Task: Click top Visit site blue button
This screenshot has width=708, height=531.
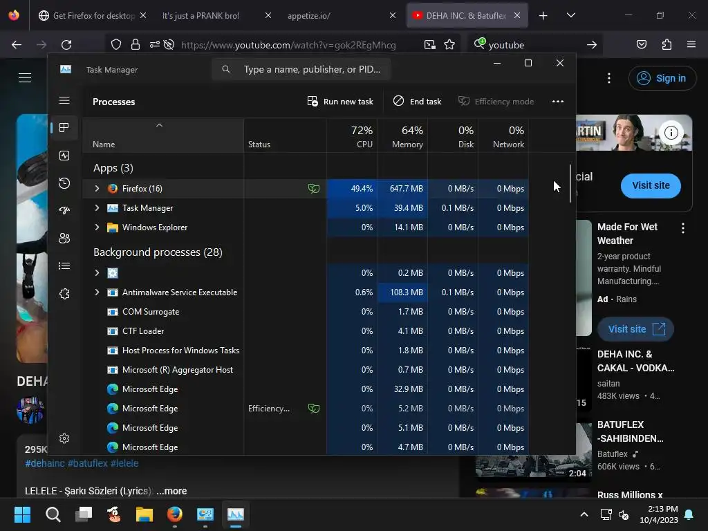Action: tap(651, 185)
